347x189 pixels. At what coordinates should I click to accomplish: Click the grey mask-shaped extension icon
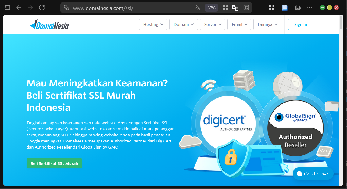click(x=297, y=8)
